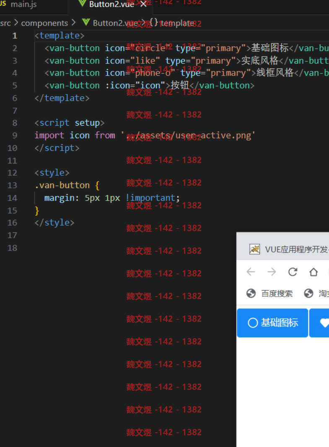The height and width of the screenshot is (447, 329).
Task: Open the template breadcrumb symbol
Action: 177,23
